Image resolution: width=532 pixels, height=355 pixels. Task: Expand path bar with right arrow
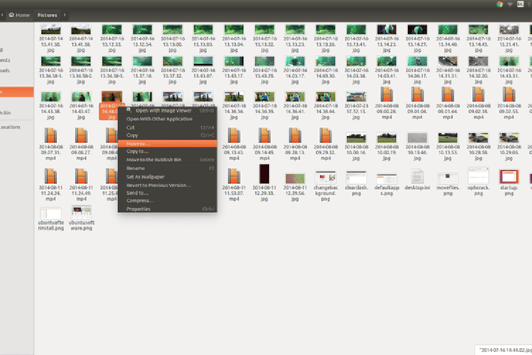click(x=64, y=15)
